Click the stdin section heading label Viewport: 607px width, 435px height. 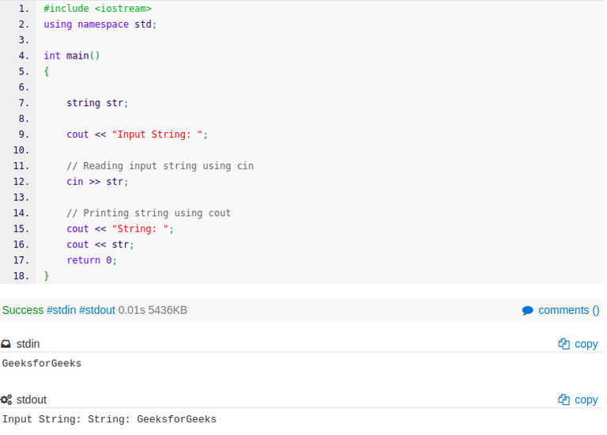pos(28,344)
